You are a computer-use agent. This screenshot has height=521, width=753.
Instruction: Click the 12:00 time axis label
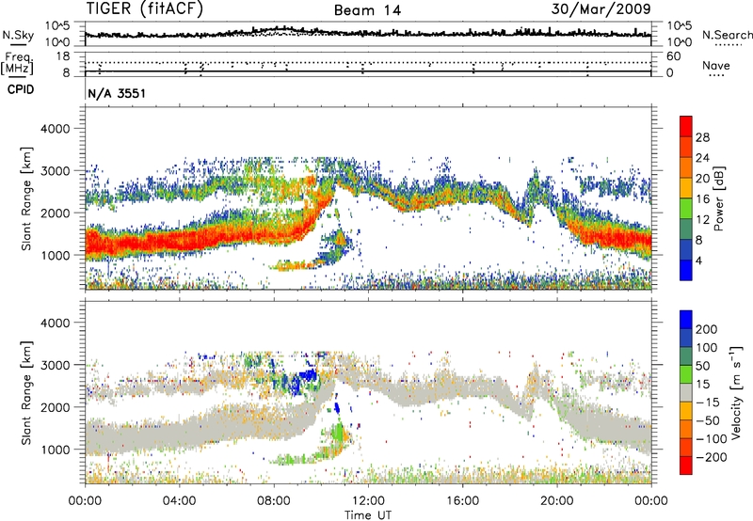click(x=368, y=501)
